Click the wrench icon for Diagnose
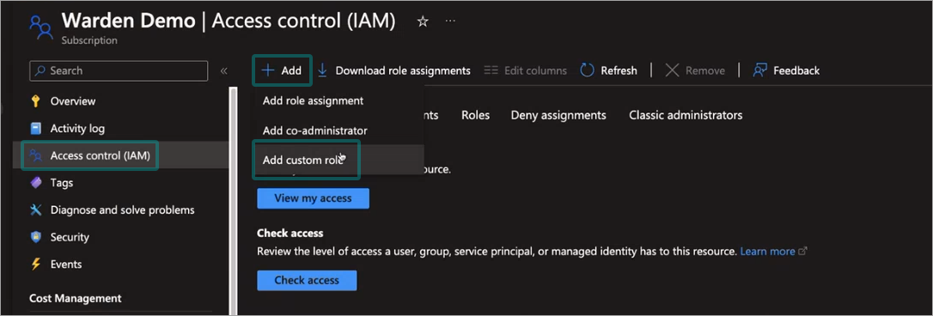This screenshot has height=316, width=933. (x=36, y=210)
